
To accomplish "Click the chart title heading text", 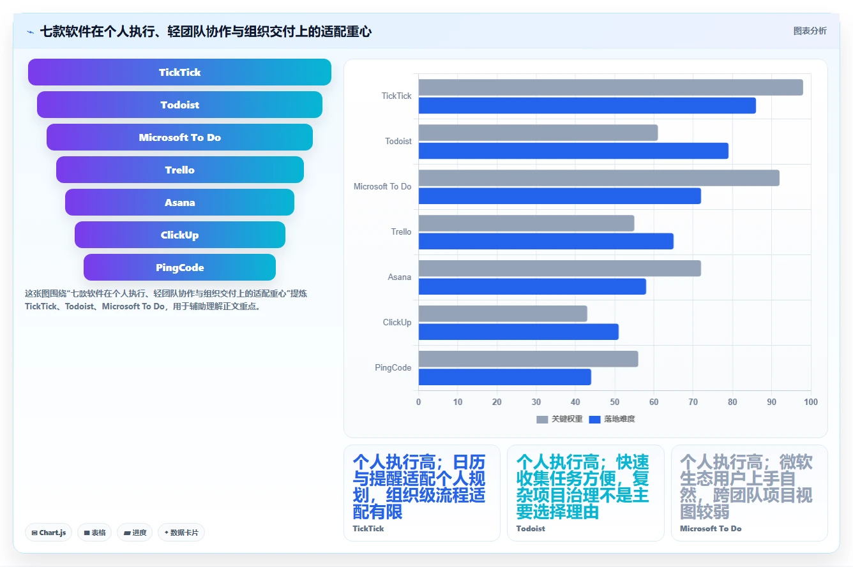I will tap(206, 32).
